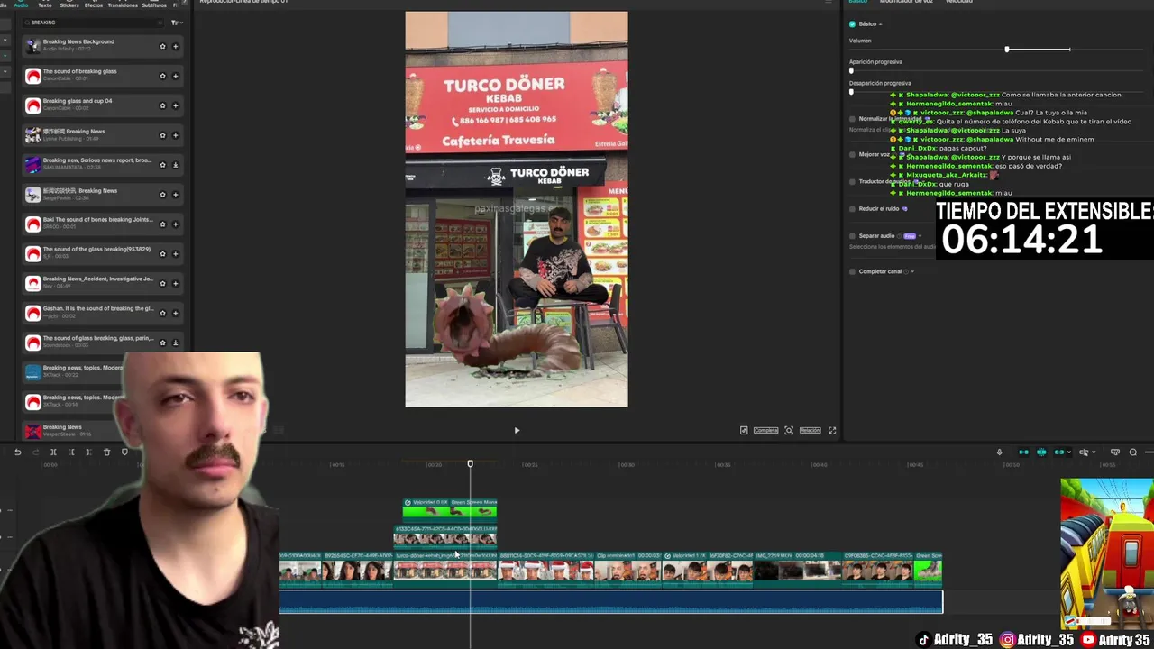Open the Transiciones tab
The height and width of the screenshot is (649, 1154).
click(123, 5)
